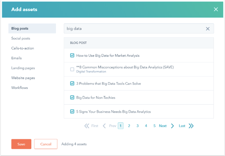Image resolution: width=225 pixels, height=156 pixels.
Task: Show Workflows asset list
Action: [x=20, y=88]
